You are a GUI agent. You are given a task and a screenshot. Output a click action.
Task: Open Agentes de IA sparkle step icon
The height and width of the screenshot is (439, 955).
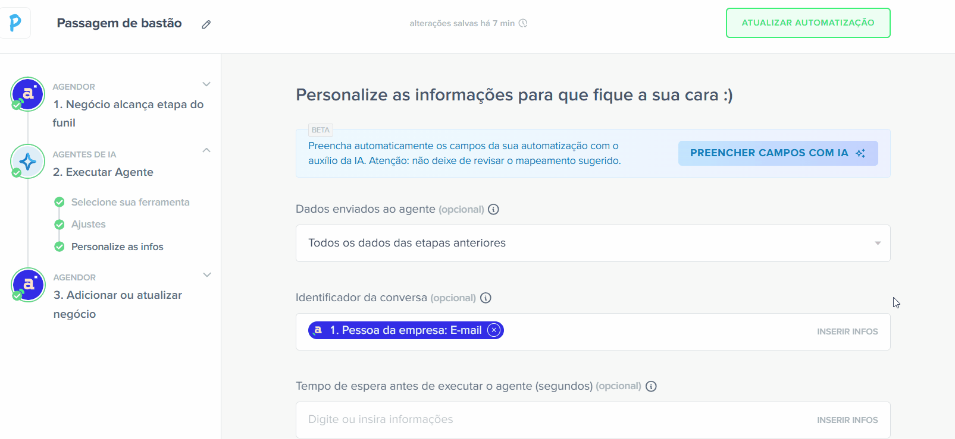point(28,161)
